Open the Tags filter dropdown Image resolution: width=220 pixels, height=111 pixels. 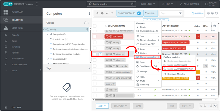[180, 13]
